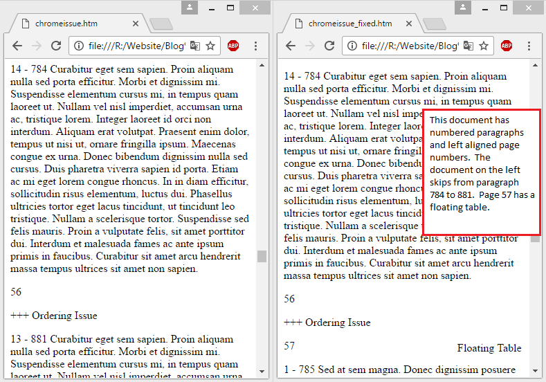Bookmark page with star in right window
Screen dimensions: 546x382
[484, 46]
